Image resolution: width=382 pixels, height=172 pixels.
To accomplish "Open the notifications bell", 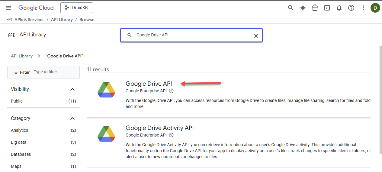I will coord(339,8).
